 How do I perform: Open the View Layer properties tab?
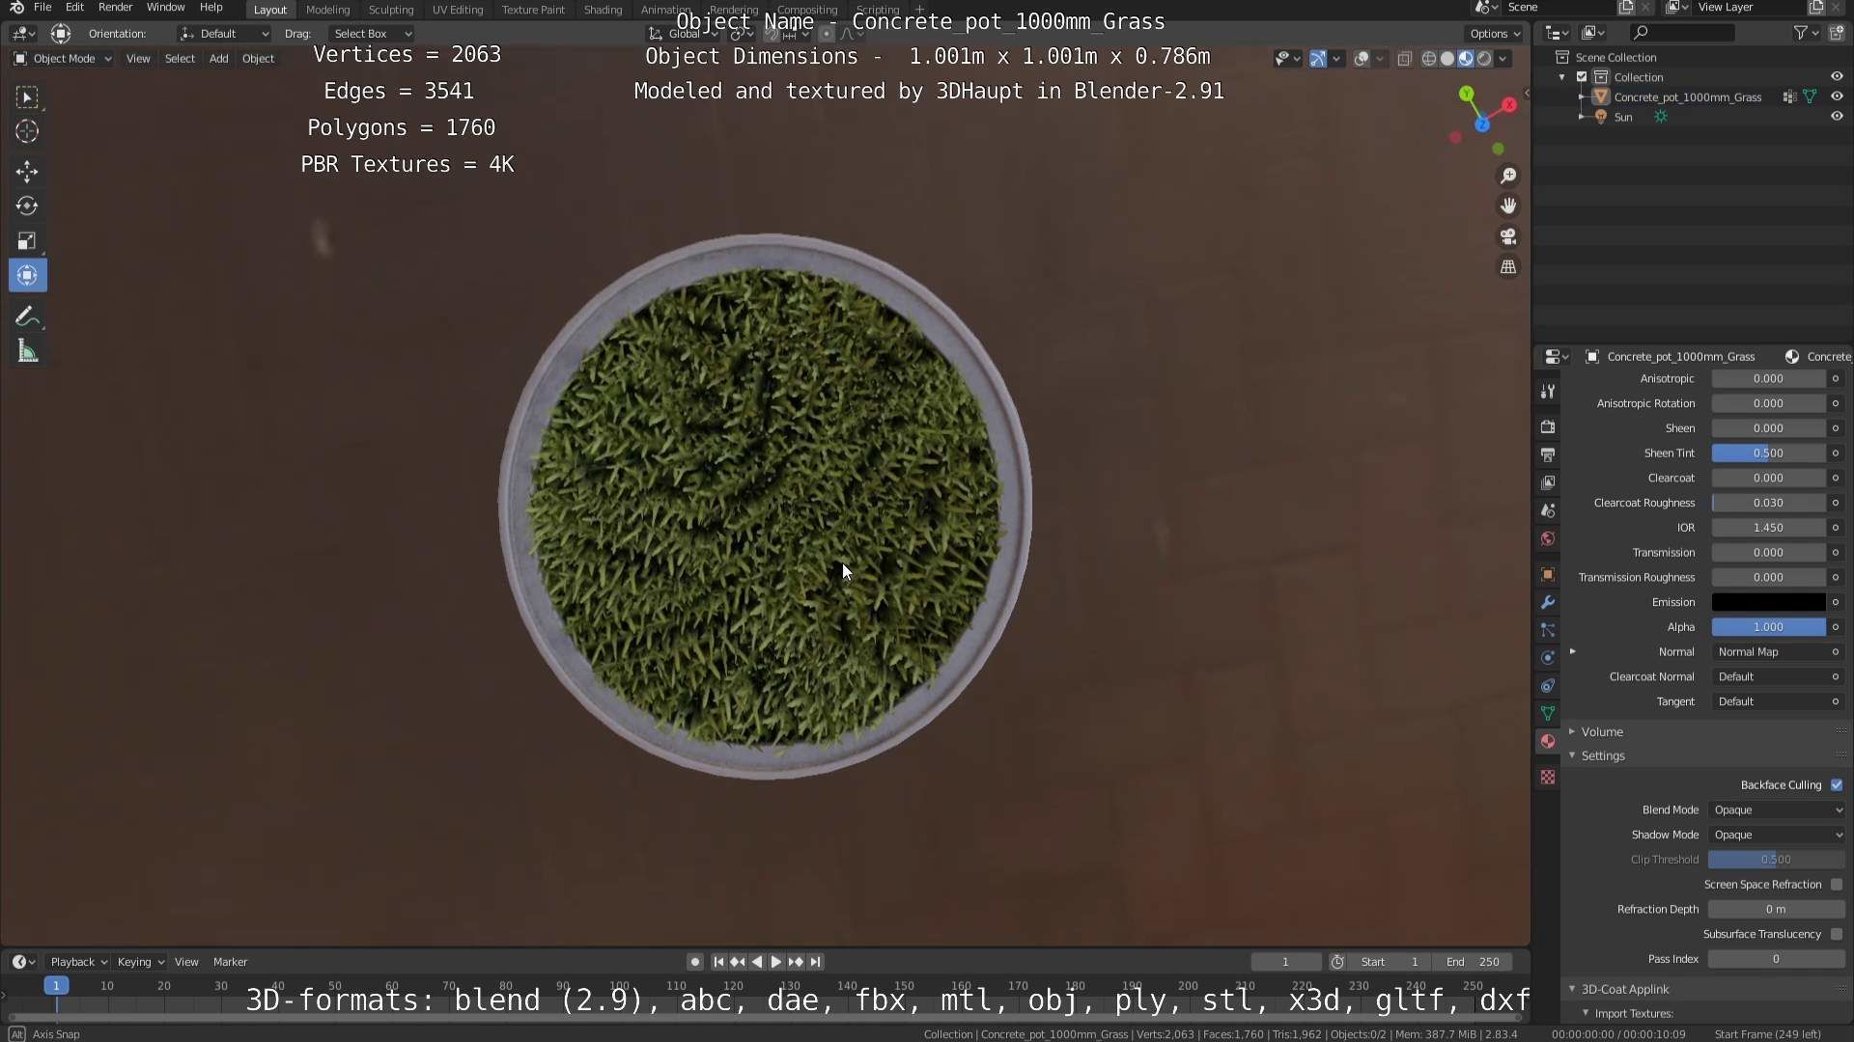(x=1548, y=482)
